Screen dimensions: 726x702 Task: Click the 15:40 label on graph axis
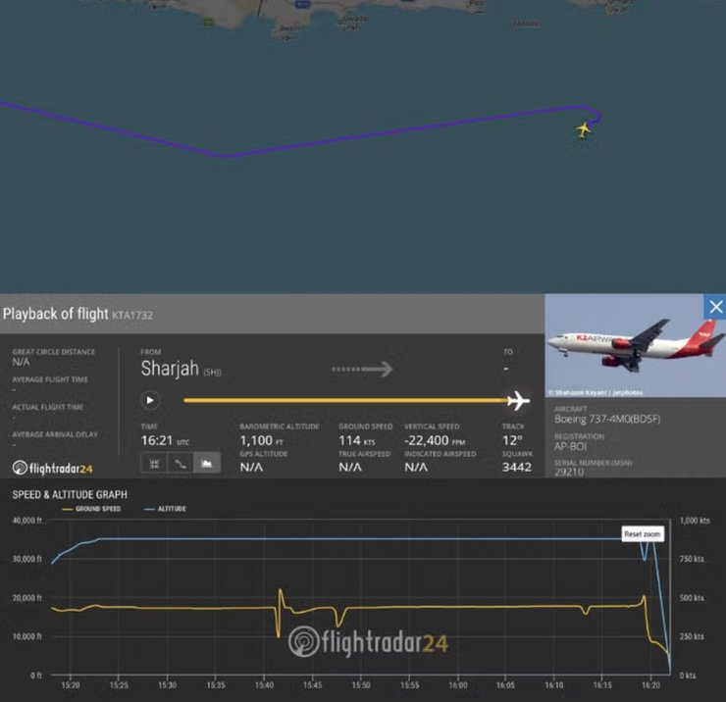pos(264,685)
